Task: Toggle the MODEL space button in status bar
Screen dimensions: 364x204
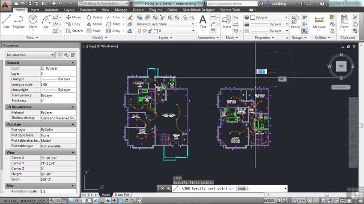Action: click(269, 201)
